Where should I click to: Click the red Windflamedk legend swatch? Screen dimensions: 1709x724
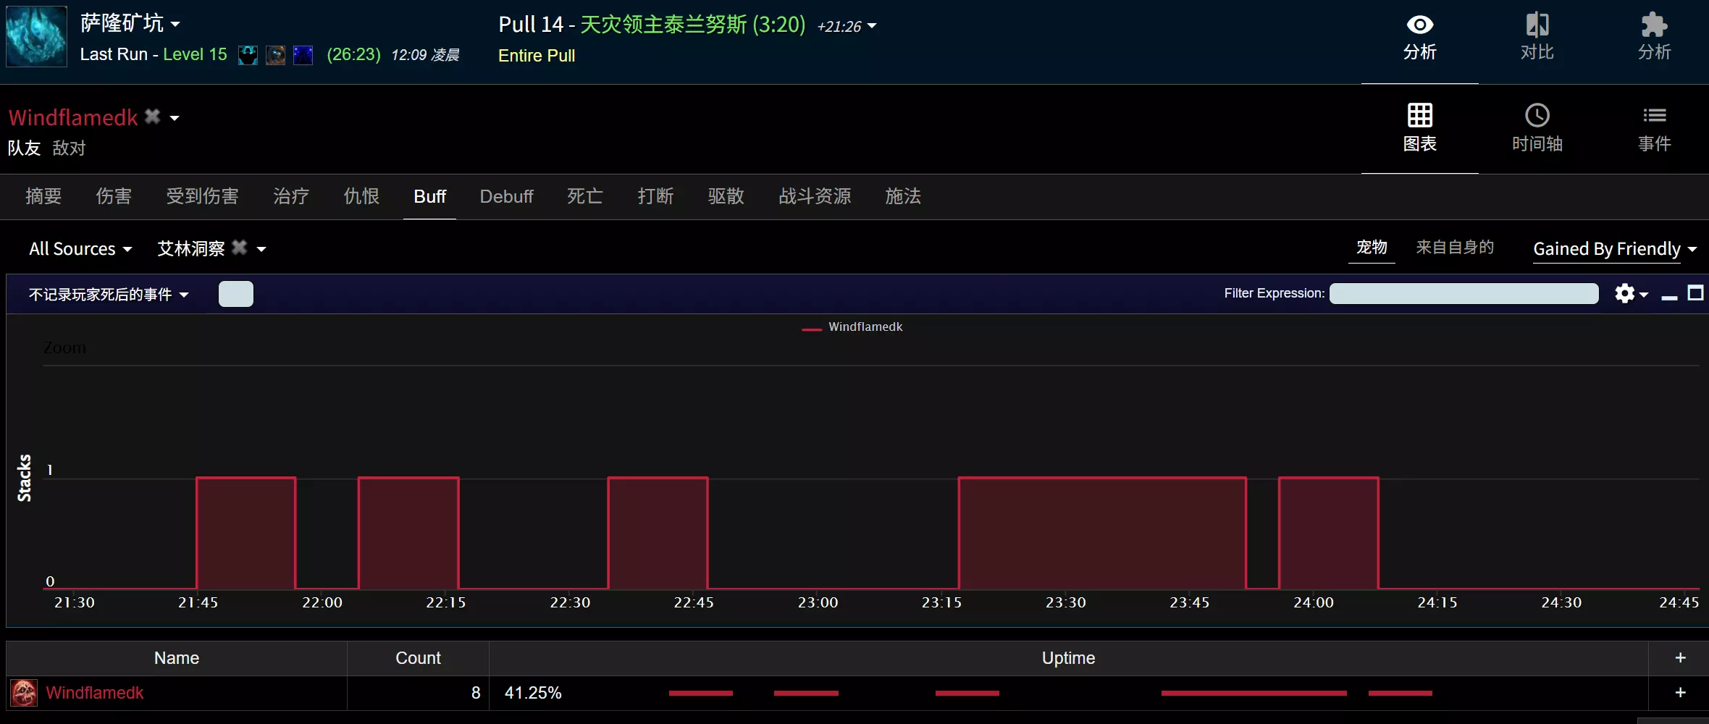coord(811,328)
